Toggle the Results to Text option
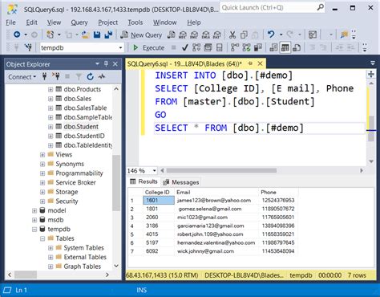Viewport: 380px width, 297px height. point(273,47)
